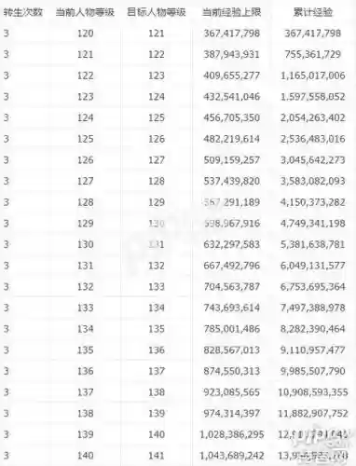The image size is (356, 466).
Task: Select cumulative experience 2,054,263,402
Action: [313, 117]
